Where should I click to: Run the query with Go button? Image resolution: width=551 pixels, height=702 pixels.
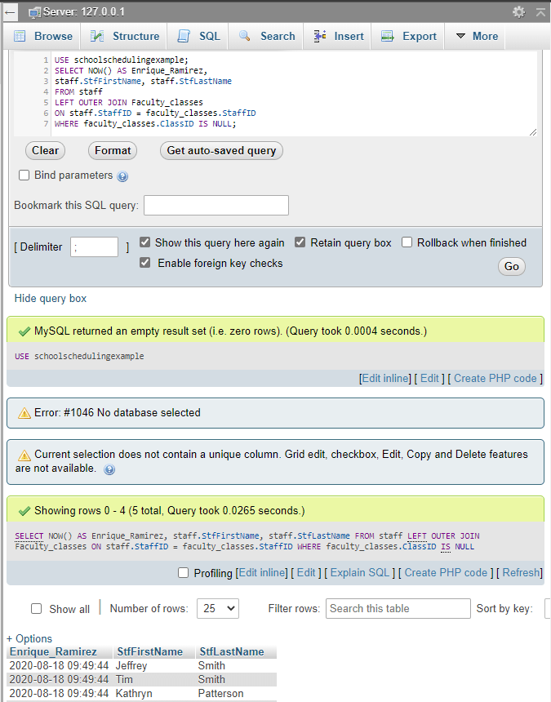[512, 266]
